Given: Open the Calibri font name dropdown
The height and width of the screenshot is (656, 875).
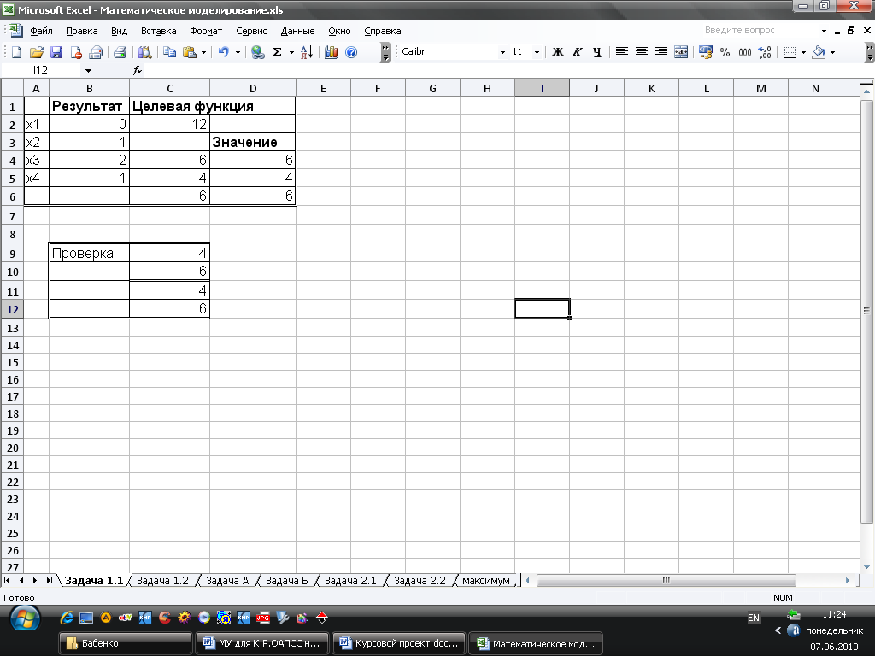Looking at the screenshot, I should pyautogui.click(x=502, y=52).
